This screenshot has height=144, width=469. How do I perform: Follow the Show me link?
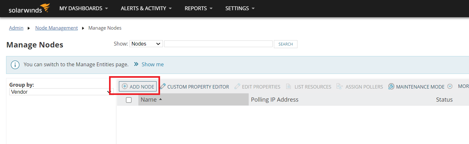click(152, 64)
